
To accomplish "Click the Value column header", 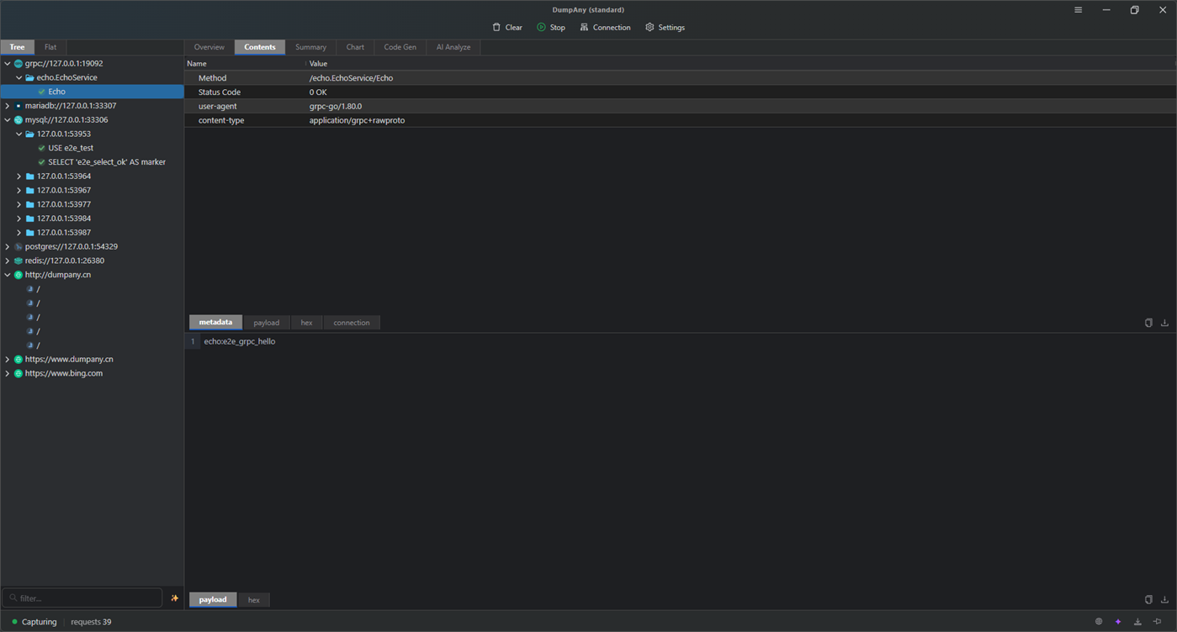I will click(318, 64).
